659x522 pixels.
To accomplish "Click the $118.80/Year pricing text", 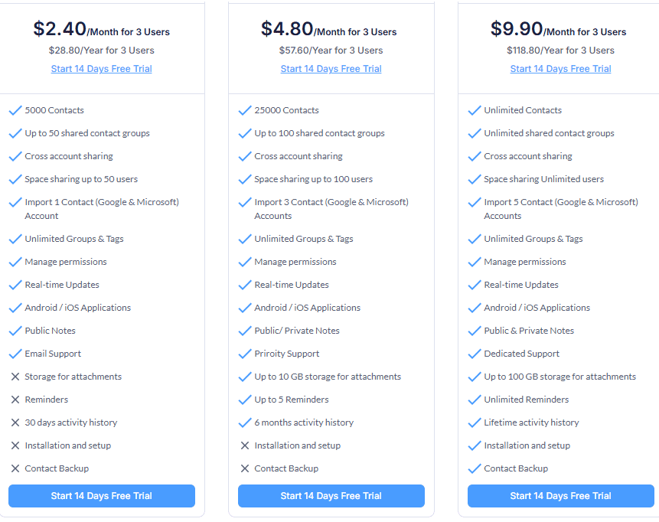I will click(x=560, y=50).
